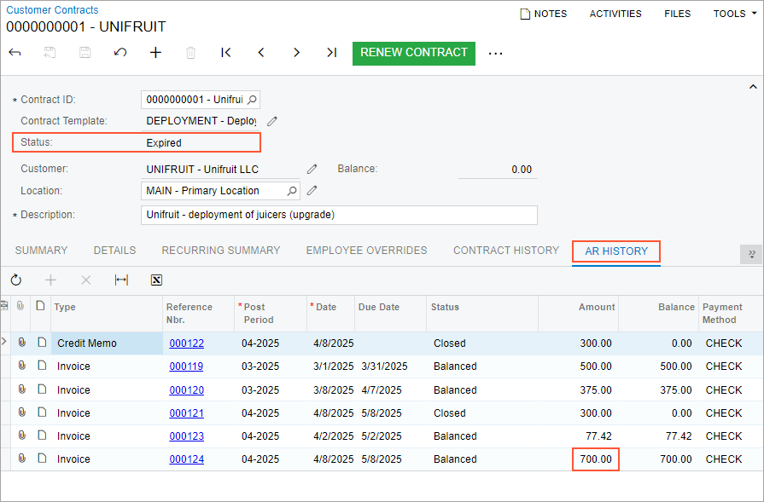Go to the first record
The width and height of the screenshot is (764, 502).
[226, 53]
